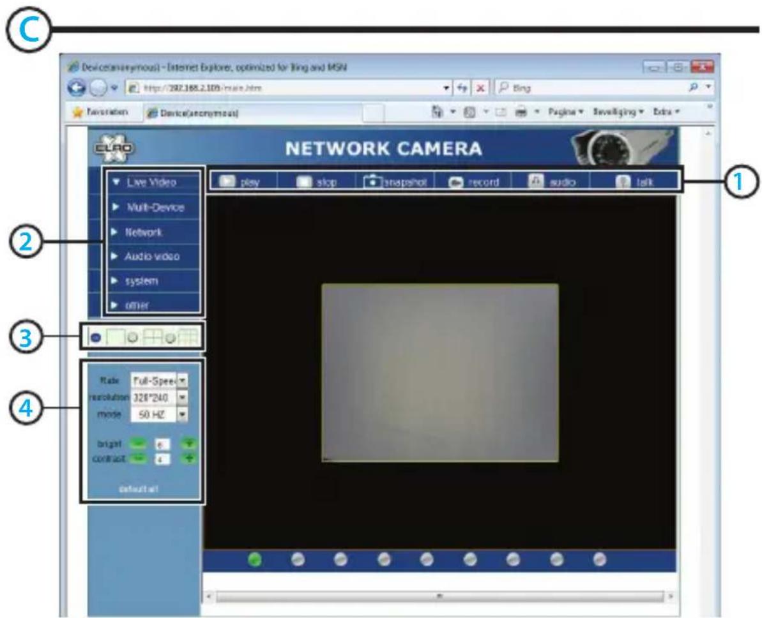Open the Pagina dropdown menu
Viewport: 762px width, 618px height.
point(566,112)
